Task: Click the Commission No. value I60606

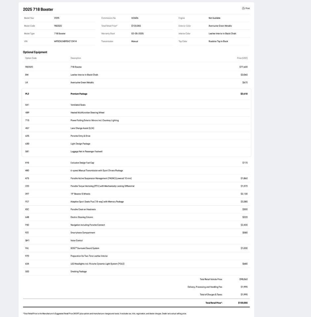Action: point(135,18)
